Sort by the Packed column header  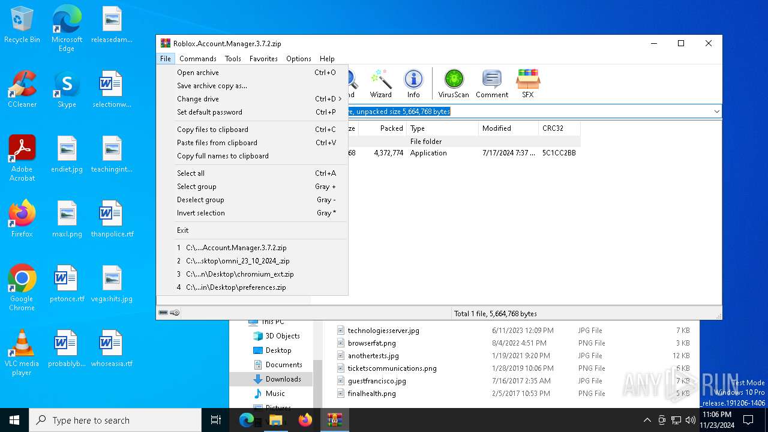pyautogui.click(x=383, y=128)
